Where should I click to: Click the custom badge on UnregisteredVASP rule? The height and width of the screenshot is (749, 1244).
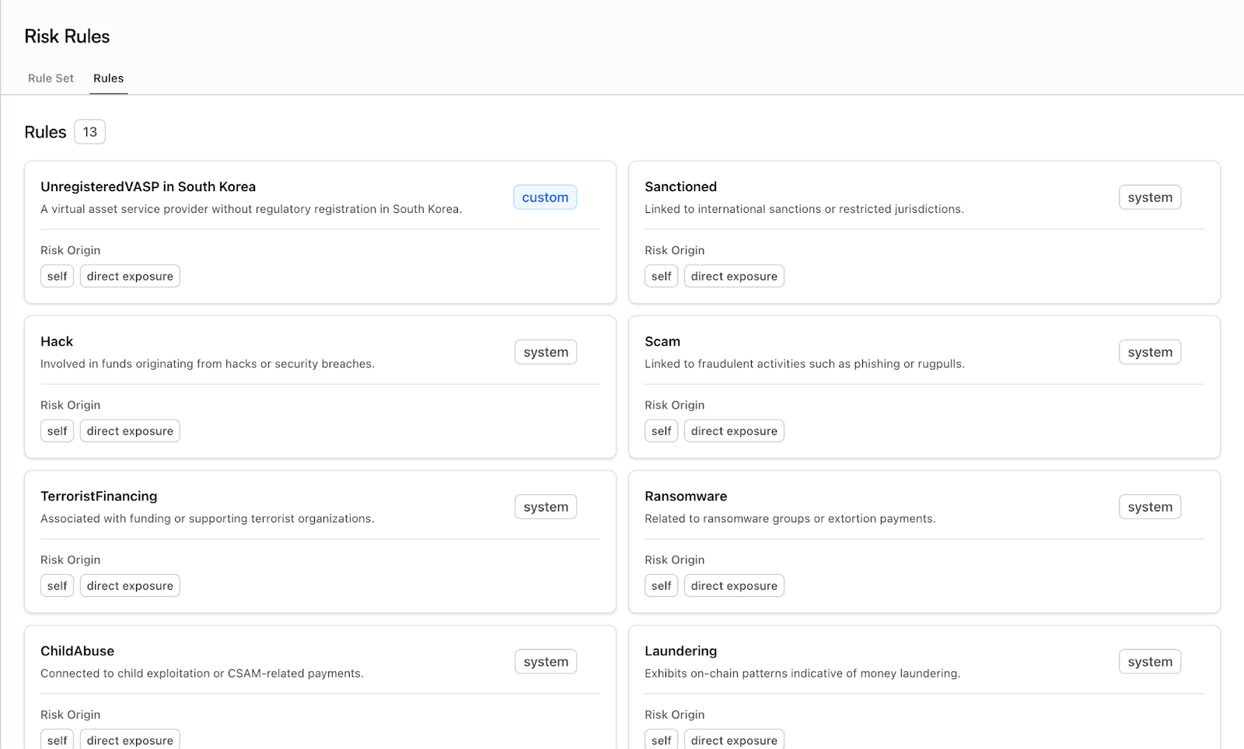[544, 197]
